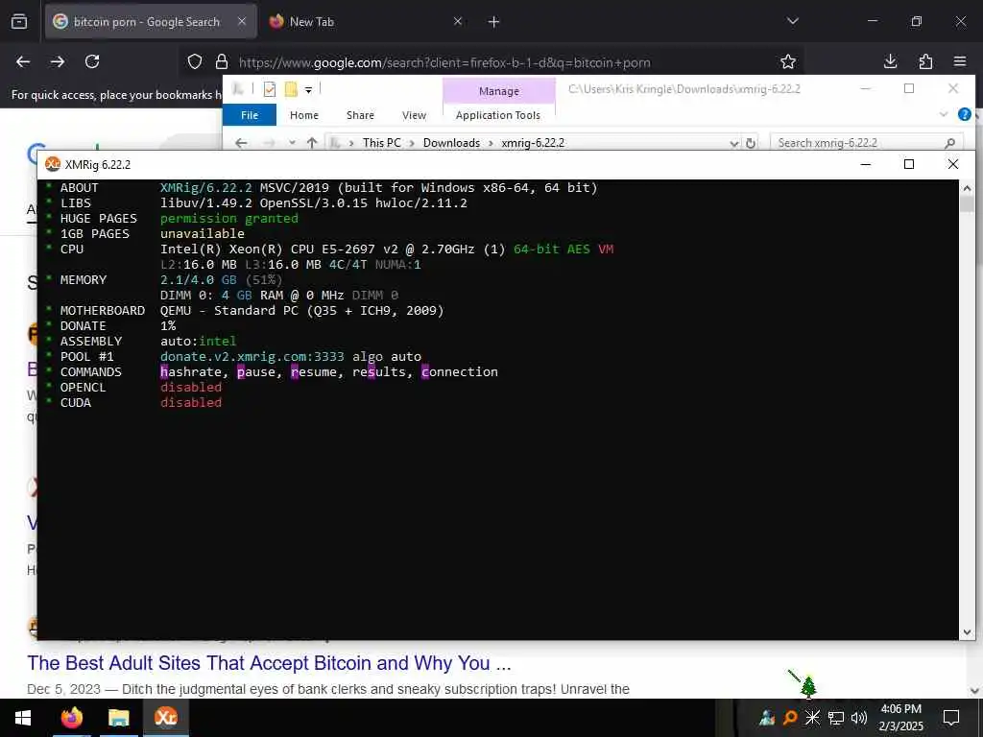Image resolution: width=983 pixels, height=737 pixels.
Task: Open the File menu in Explorer
Action: [250, 115]
